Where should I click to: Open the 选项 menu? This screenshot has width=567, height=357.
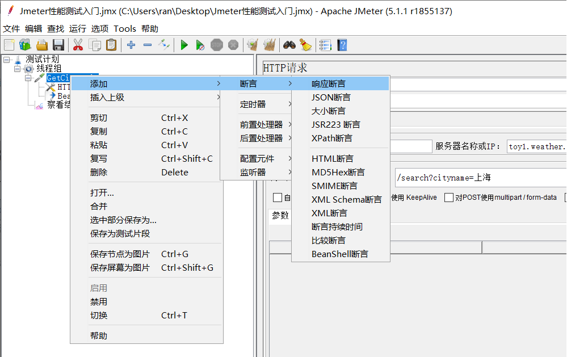click(100, 28)
